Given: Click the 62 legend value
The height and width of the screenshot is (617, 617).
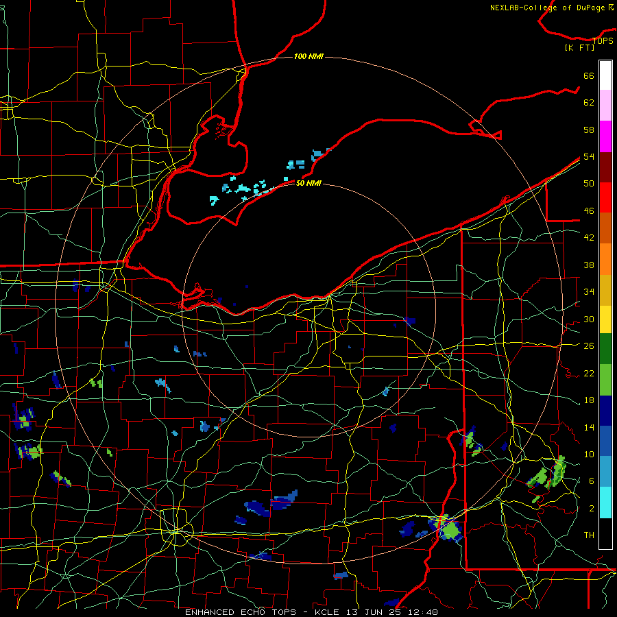Looking at the screenshot, I should (589, 103).
